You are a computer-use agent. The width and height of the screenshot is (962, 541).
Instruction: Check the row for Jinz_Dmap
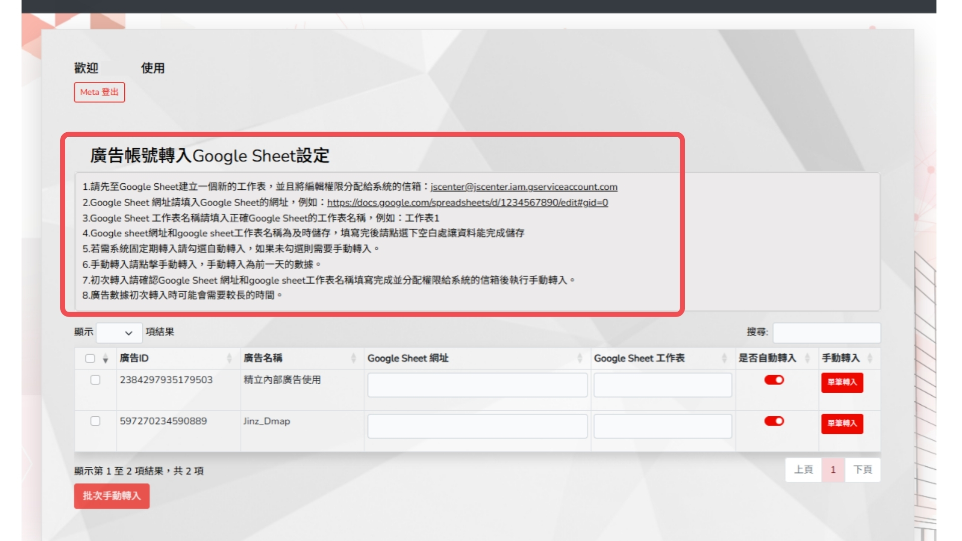(95, 421)
